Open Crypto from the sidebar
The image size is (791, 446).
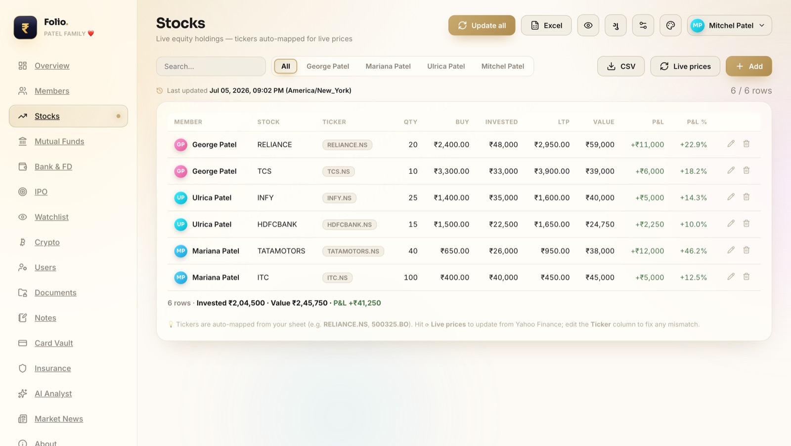68,242
